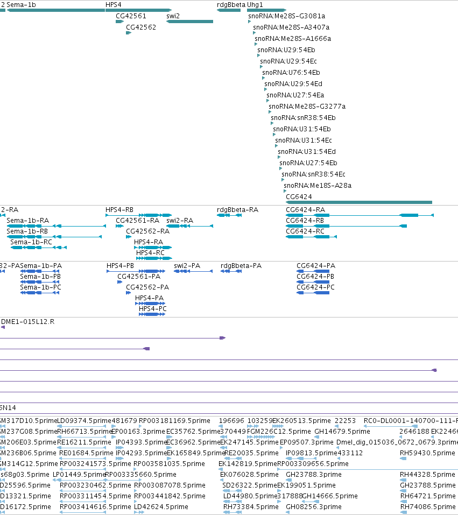Viewport: 458px width, 515px height.
Task: Select the snoRNA:U29:54Eb label
Action: coord(286,50)
